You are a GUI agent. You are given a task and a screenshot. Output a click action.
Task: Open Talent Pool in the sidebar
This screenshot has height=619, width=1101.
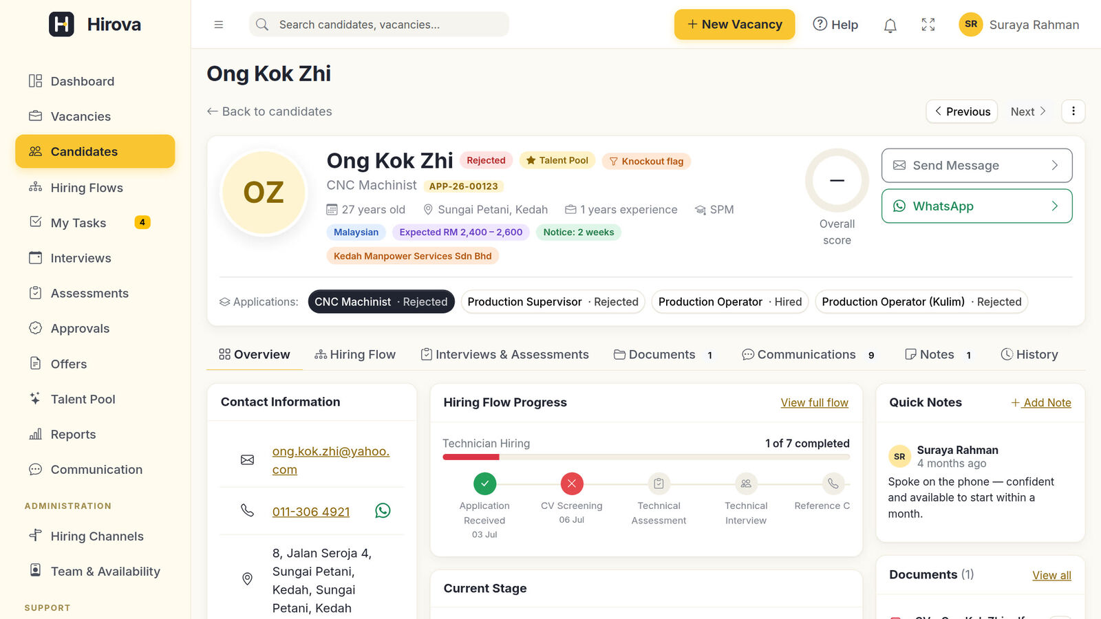[95, 399]
